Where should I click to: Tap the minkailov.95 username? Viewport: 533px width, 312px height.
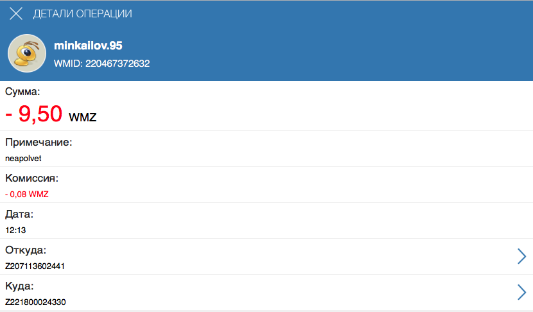point(88,46)
